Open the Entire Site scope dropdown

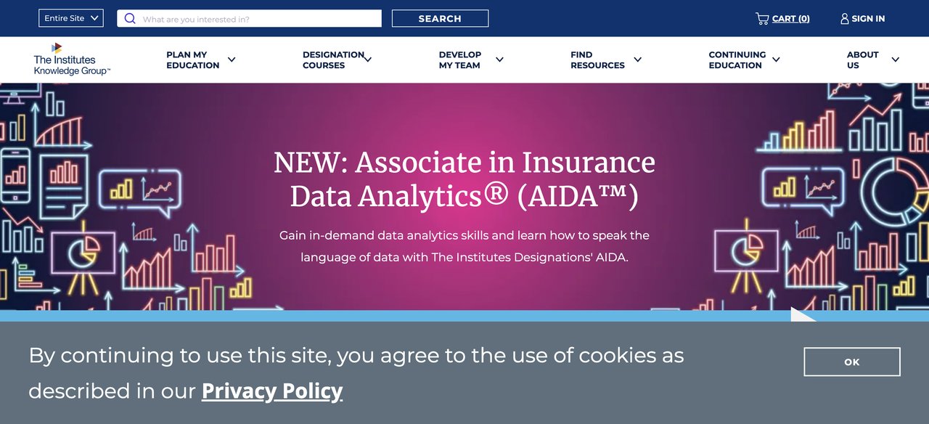click(71, 19)
